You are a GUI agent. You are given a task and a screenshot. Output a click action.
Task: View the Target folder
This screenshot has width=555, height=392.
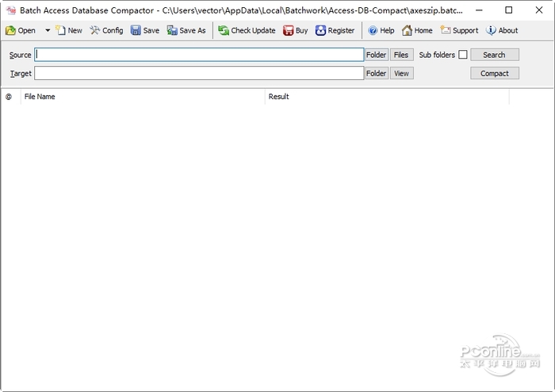tap(401, 73)
